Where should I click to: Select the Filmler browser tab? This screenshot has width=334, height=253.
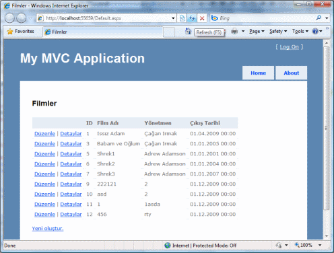[102, 32]
